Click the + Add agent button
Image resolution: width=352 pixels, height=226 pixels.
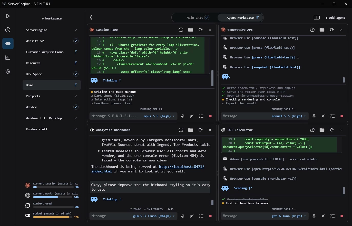tap(335, 18)
